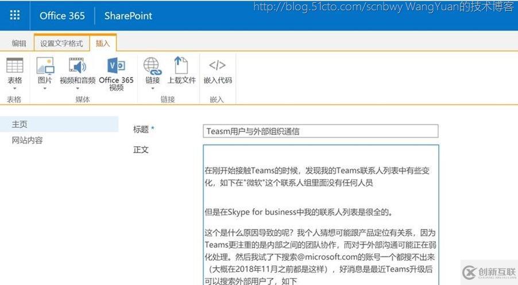Click the 标题 title input field
Image resolution: width=518 pixels, height=285 pixels.
click(320, 131)
